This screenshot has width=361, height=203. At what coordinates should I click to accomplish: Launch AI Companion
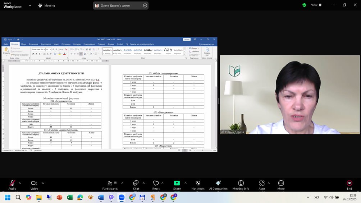click(218, 184)
